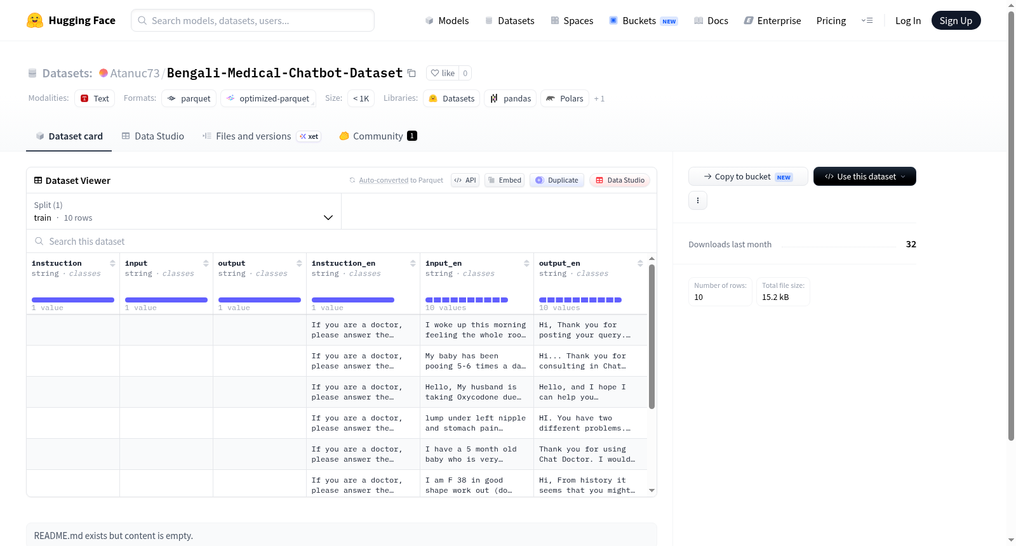Click the dataset viewer vertical scrollbar

coord(652,336)
